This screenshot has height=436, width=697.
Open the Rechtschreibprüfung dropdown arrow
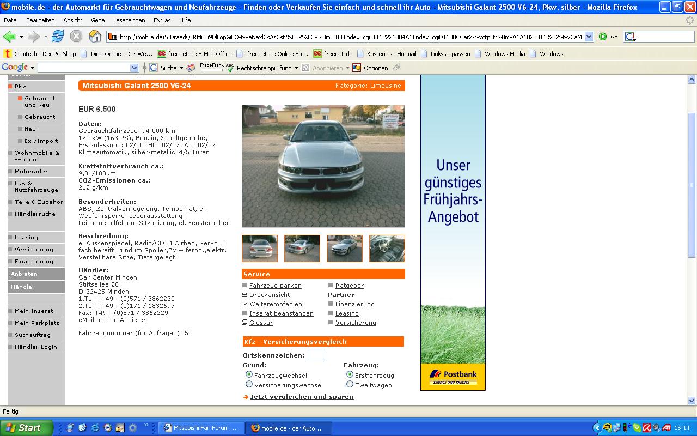coord(296,68)
